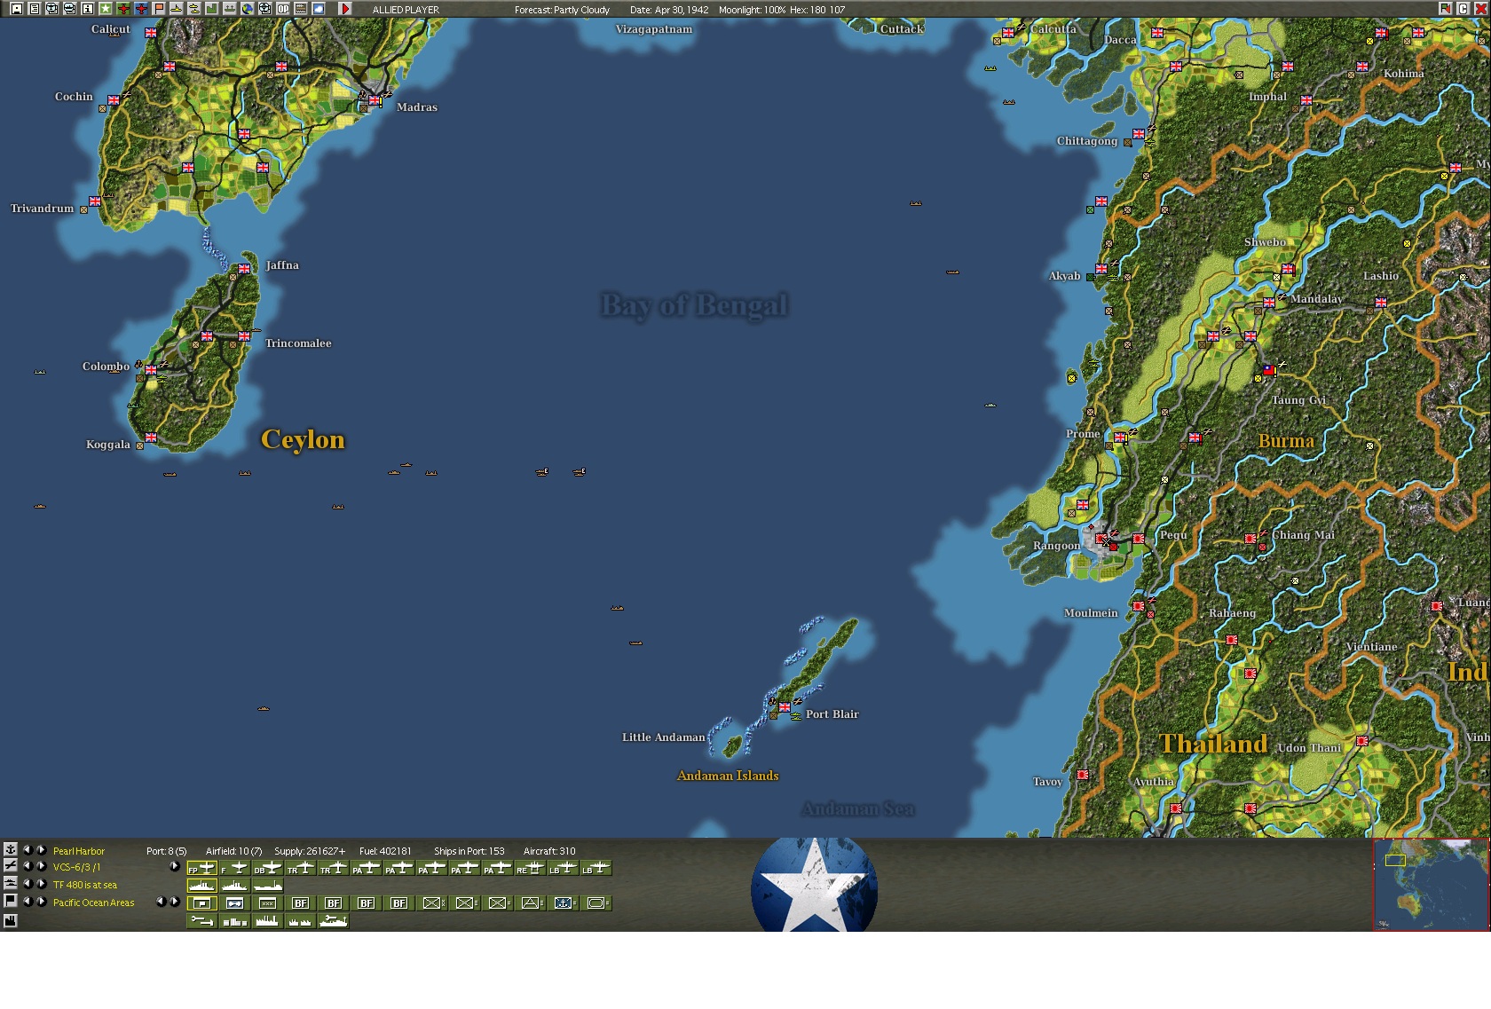Click the "Chittagong" map label
Viewport: 1491px width, 1009px height.
click(1087, 141)
